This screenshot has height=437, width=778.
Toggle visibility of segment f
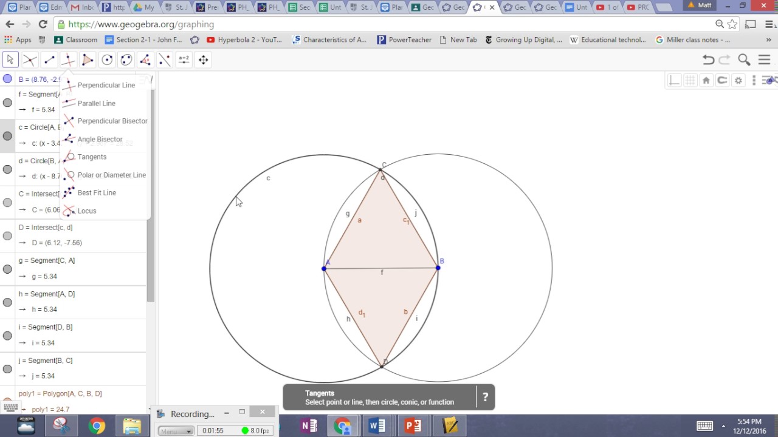click(x=7, y=103)
